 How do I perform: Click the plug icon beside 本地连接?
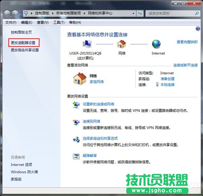coord(157,84)
